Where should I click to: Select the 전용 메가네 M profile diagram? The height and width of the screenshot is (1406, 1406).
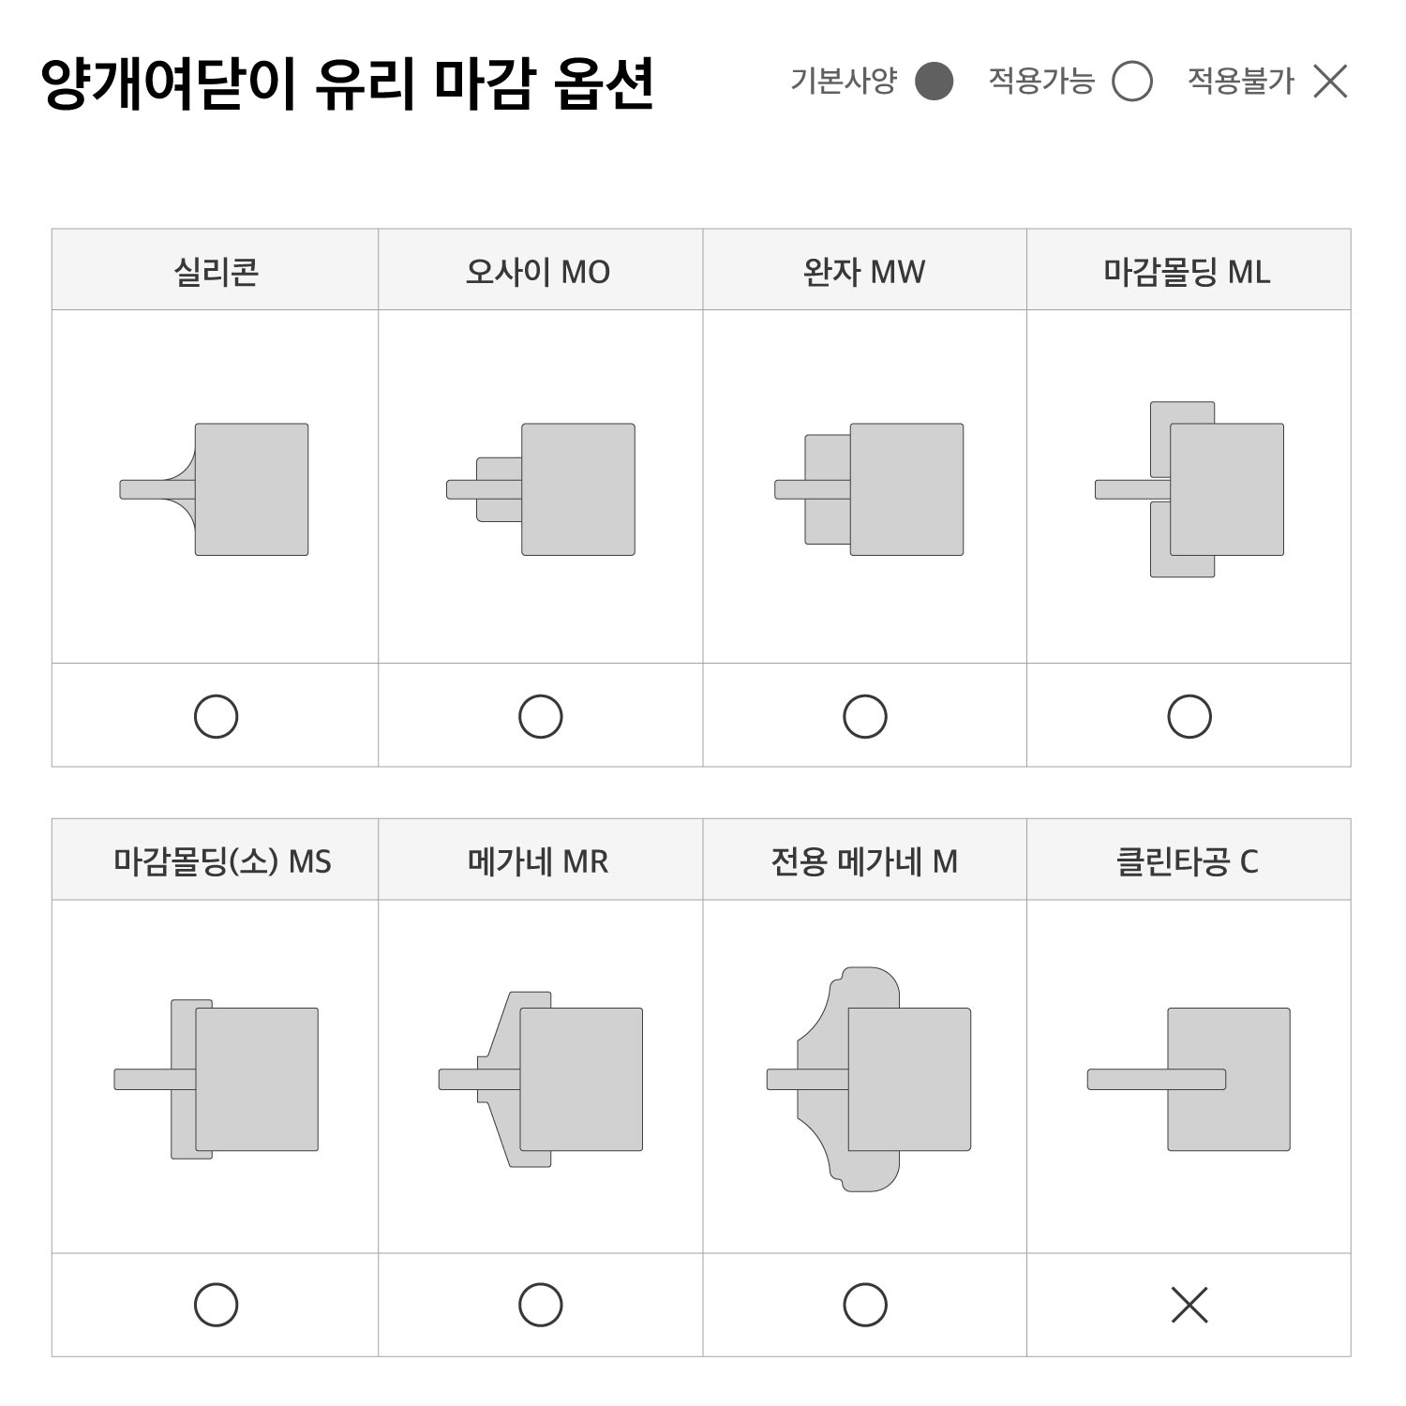click(x=869, y=1079)
